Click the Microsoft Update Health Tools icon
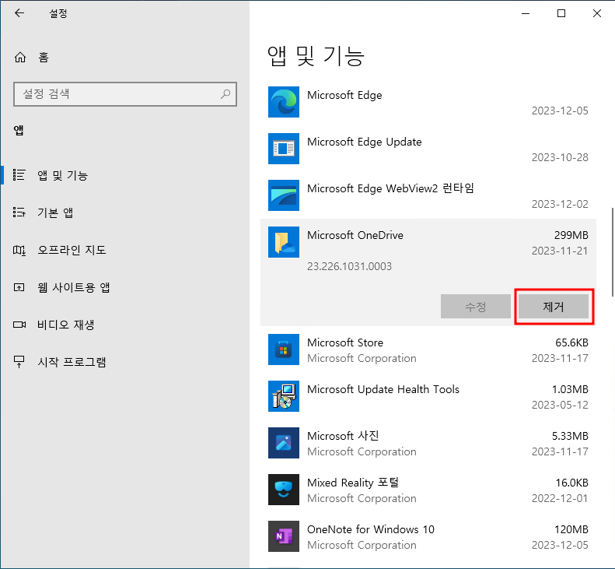Viewport: 615px width, 569px height. pos(283,396)
